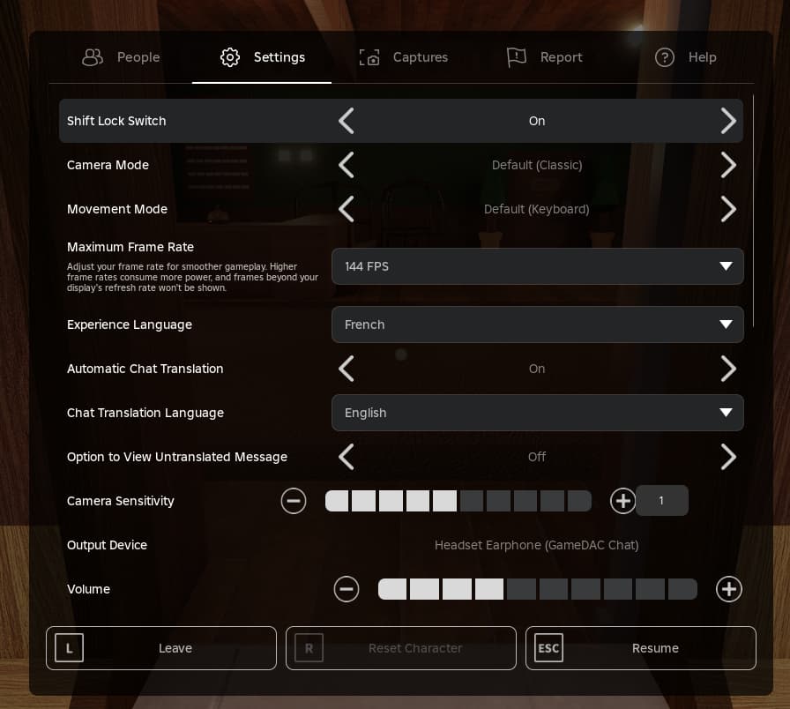Click left arrow for Shift Lock Switch

pos(347,121)
